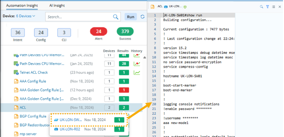Open the 6 Devices dropdown
The image size is (284, 137).
[x=26, y=16]
